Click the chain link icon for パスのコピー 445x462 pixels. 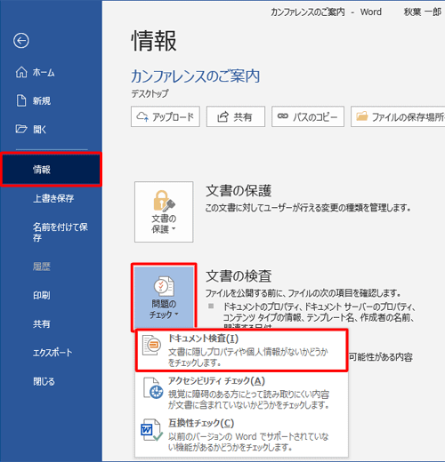(x=283, y=116)
